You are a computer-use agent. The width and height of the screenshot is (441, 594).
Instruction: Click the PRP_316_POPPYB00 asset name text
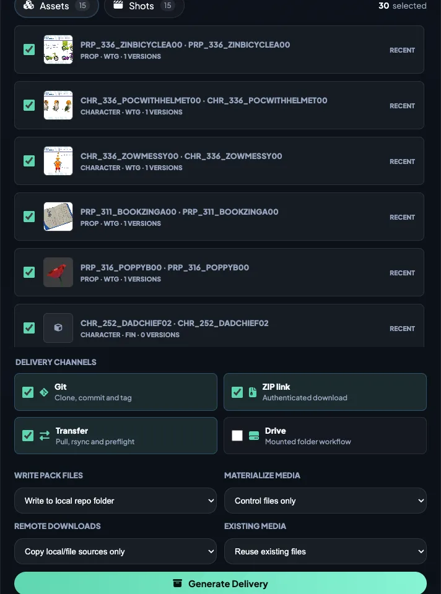click(x=165, y=267)
